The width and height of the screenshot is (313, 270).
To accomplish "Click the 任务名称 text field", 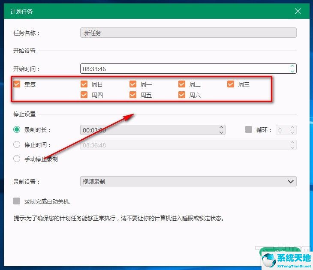I will (188, 33).
